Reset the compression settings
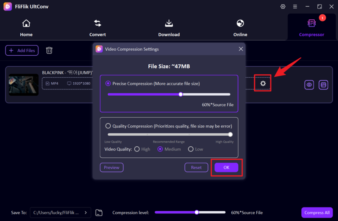Viewport: 338px width, 221px height. tap(196, 167)
